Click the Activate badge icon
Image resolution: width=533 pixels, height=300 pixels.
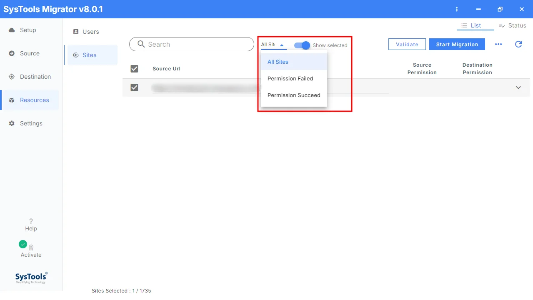[31, 247]
